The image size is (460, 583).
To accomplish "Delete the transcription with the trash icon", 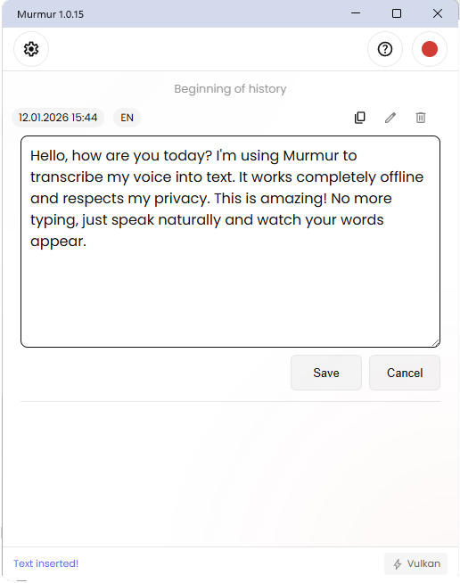I will [x=421, y=118].
